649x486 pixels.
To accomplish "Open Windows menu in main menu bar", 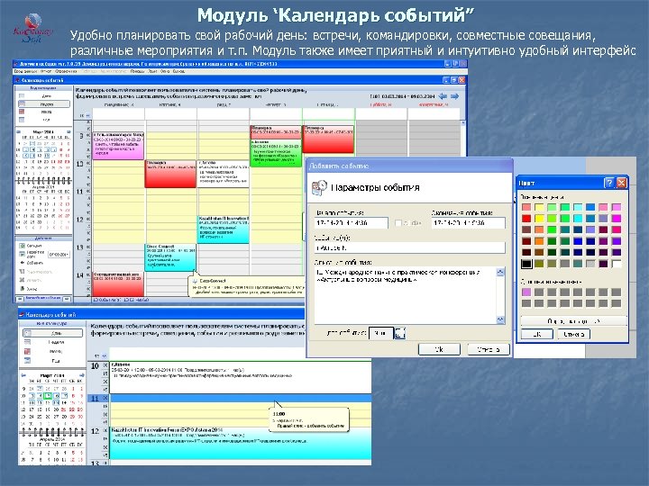I will (165, 71).
